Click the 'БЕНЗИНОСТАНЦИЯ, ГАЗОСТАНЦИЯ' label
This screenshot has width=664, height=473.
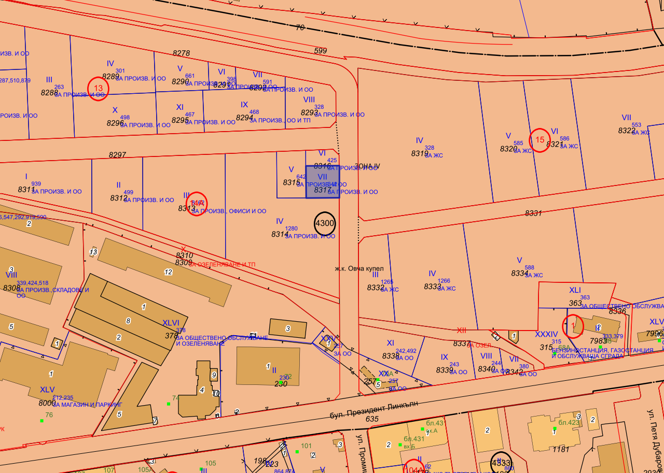(x=602, y=350)
